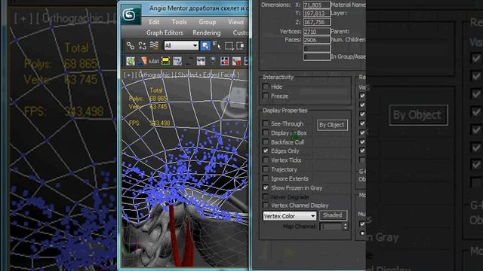Open the Orthographic viewport view menu
483x271 pixels.
pyautogui.click(x=154, y=75)
